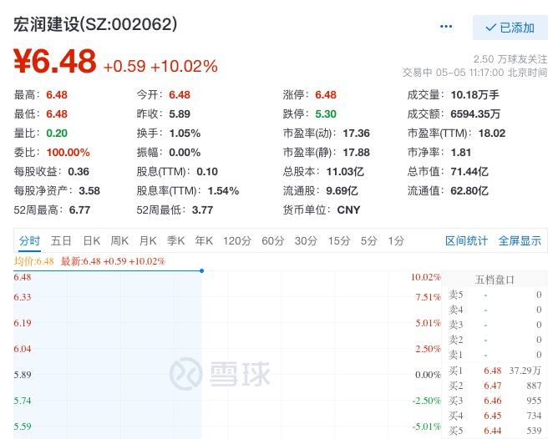Click the 6.19 left price axis label
Screen dimensions: 553x439
click(x=23, y=323)
